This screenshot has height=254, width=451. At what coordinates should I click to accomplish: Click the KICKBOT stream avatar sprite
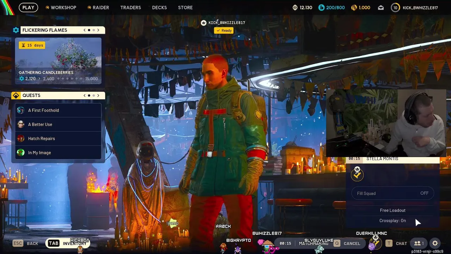[80, 249]
